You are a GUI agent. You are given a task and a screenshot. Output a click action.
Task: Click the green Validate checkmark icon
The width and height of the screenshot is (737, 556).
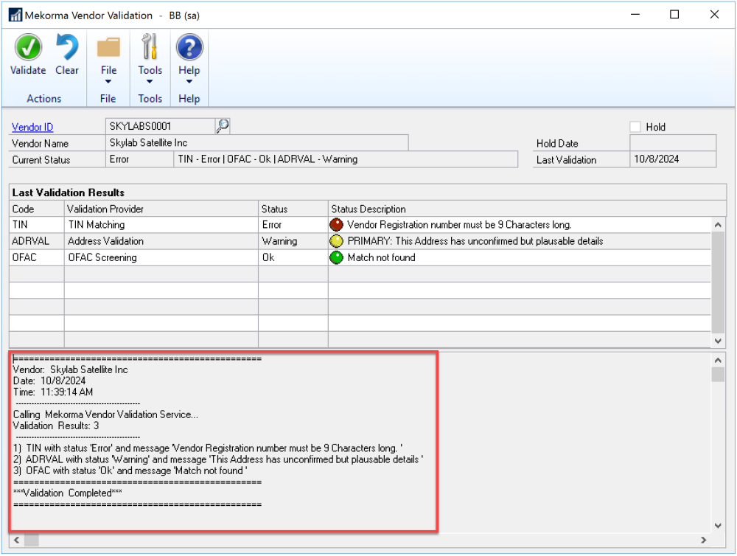28,47
